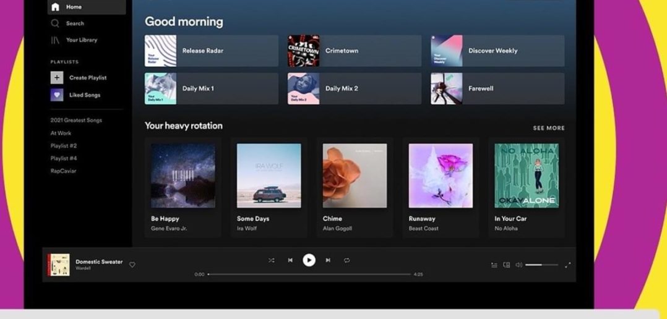This screenshot has width=667, height=319.
Task: Like Domestic Sweater with the heart icon
Action: click(x=132, y=265)
